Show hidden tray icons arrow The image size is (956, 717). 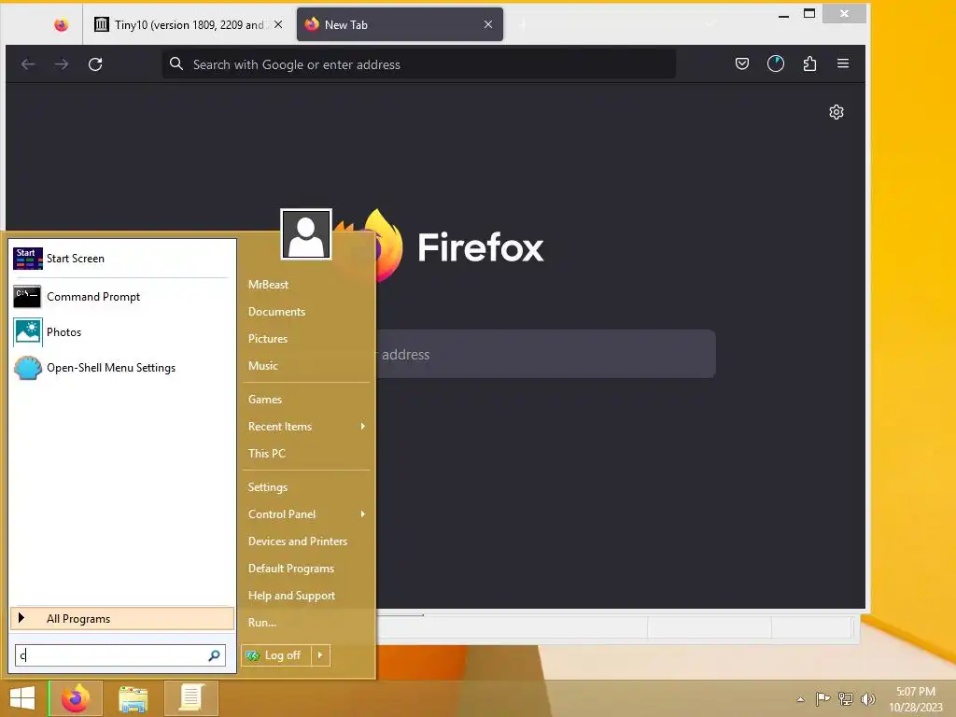(x=800, y=699)
